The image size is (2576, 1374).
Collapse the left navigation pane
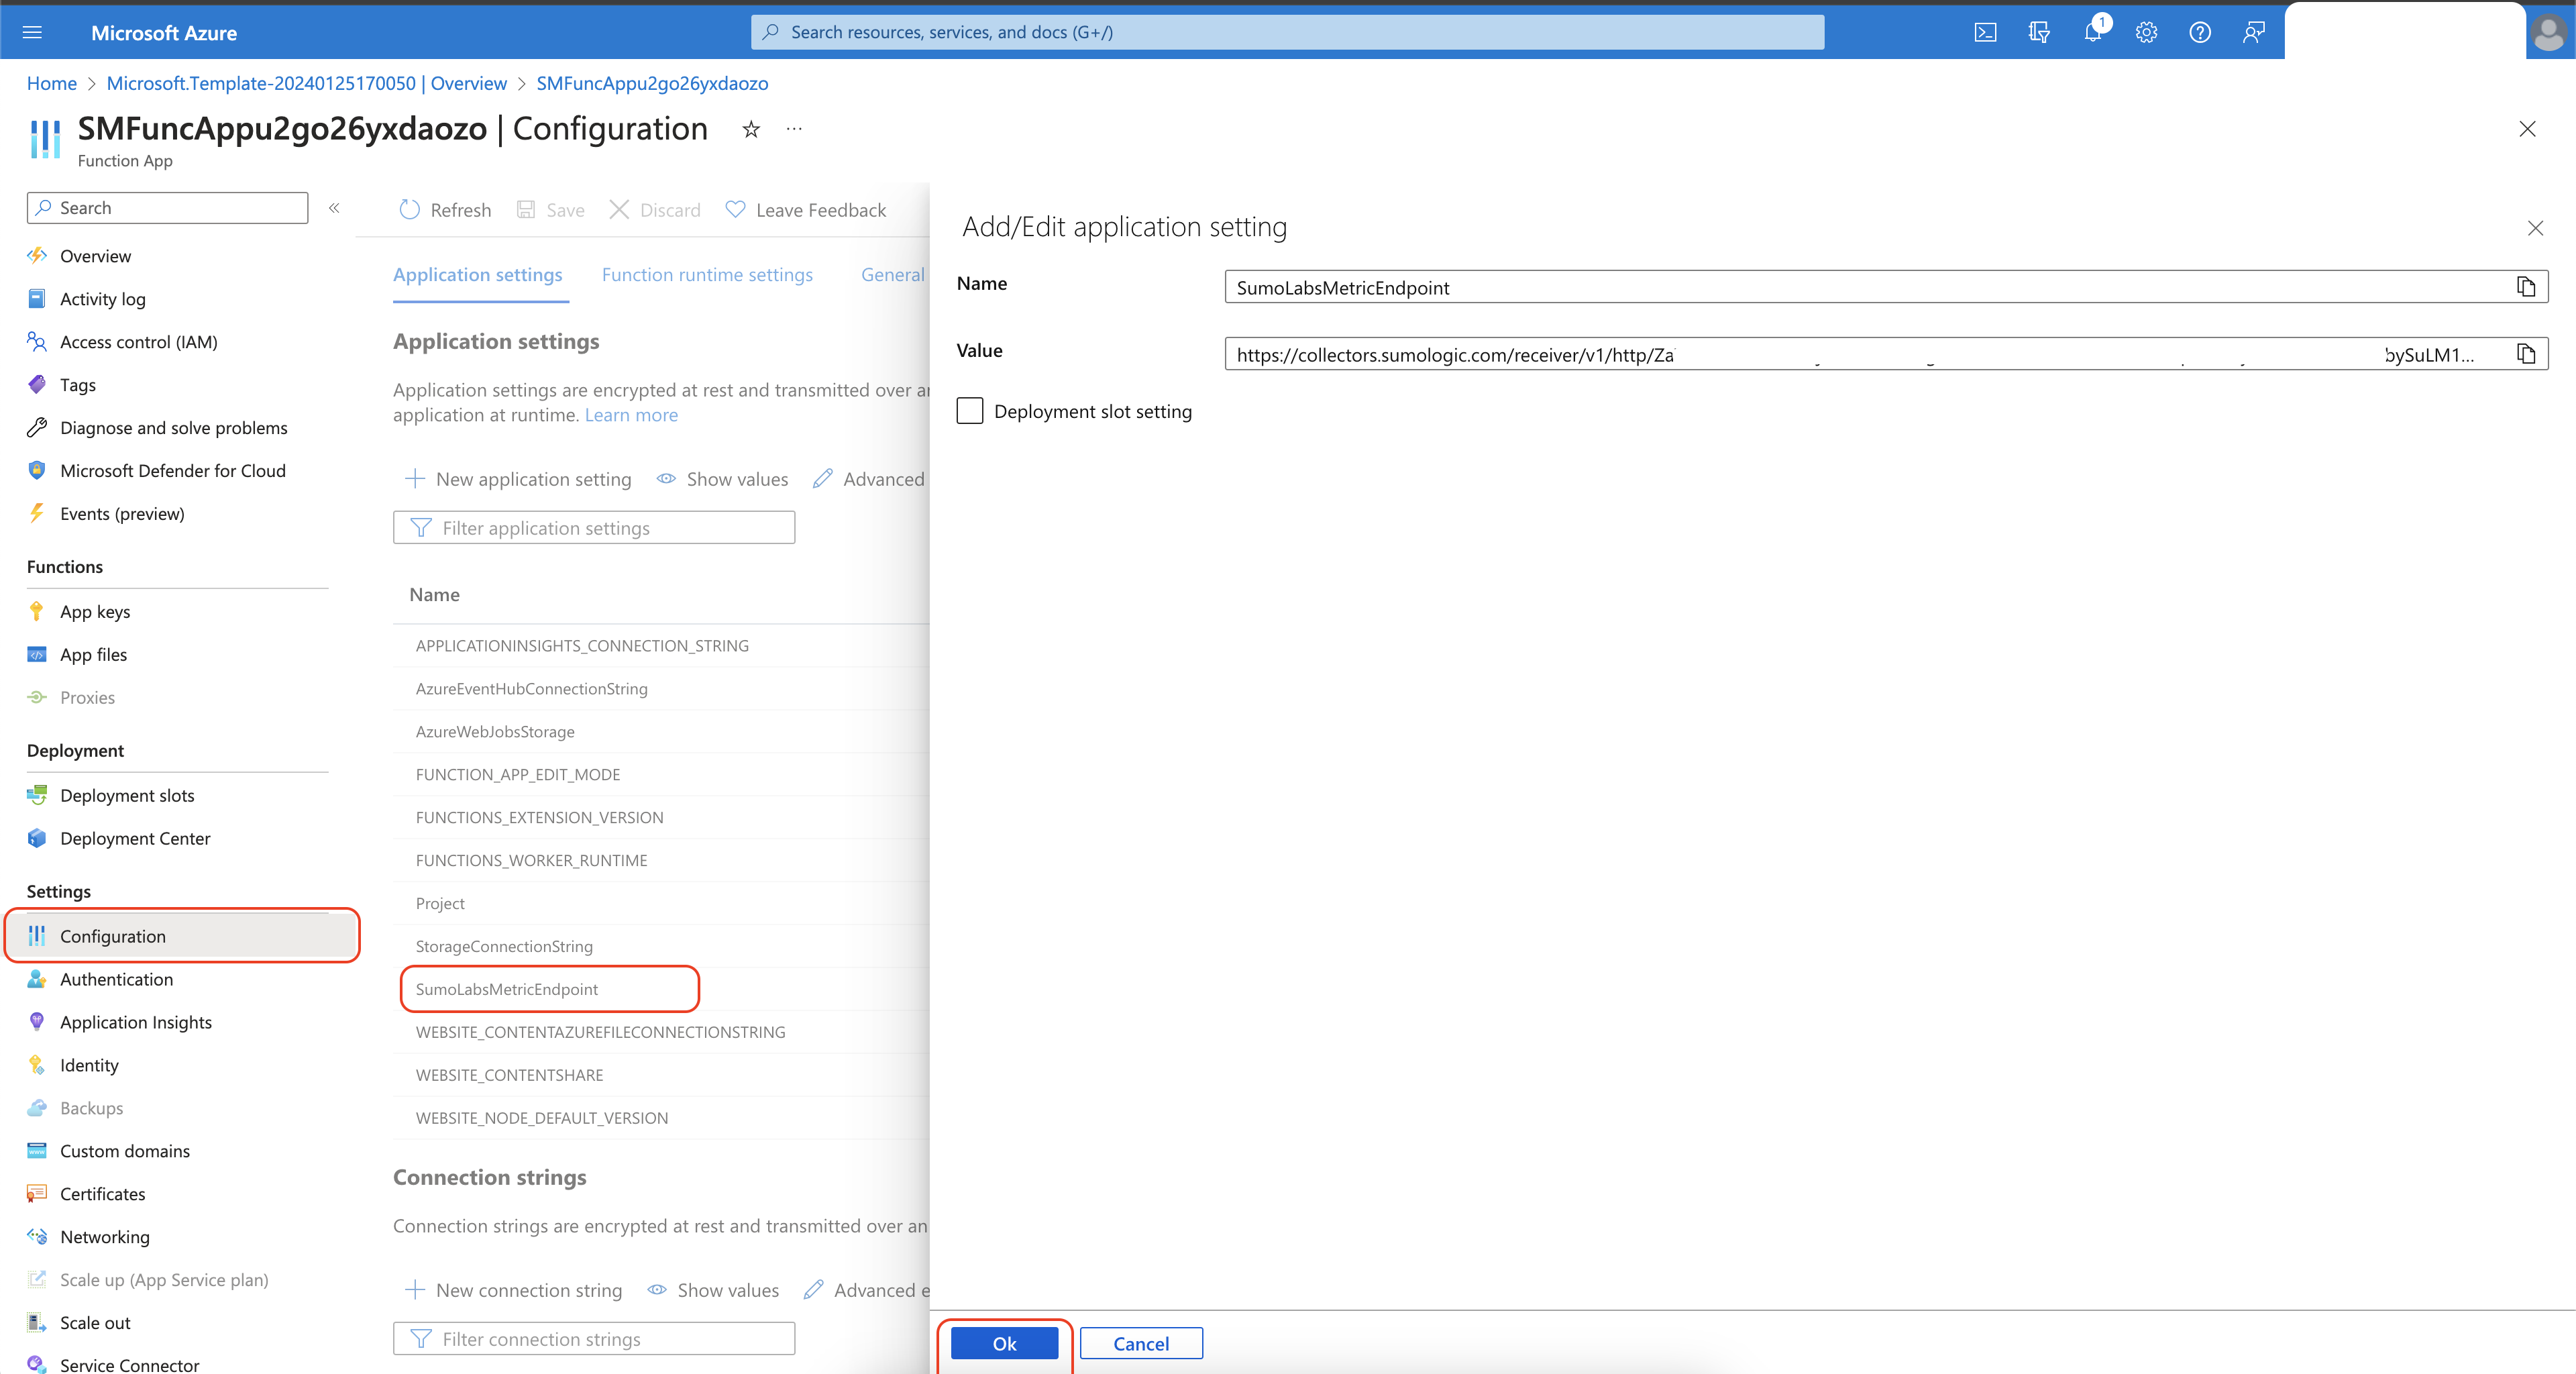pos(335,208)
